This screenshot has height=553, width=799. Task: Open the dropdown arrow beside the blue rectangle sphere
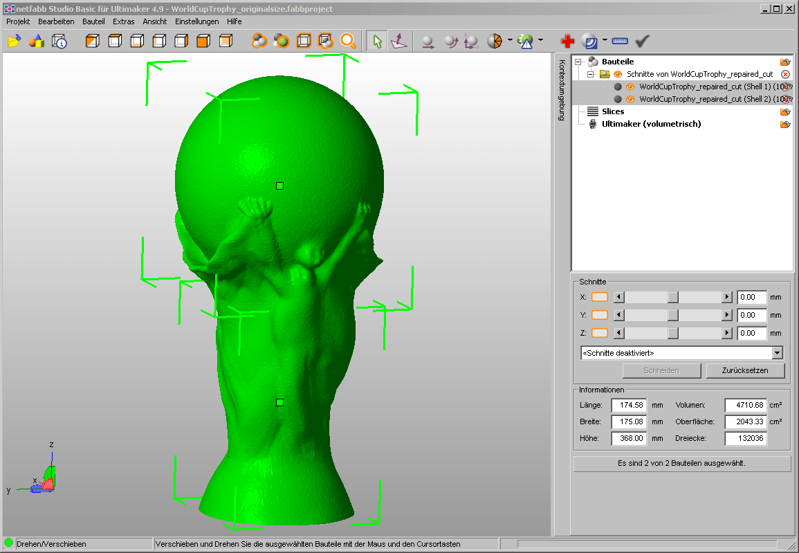click(x=605, y=39)
